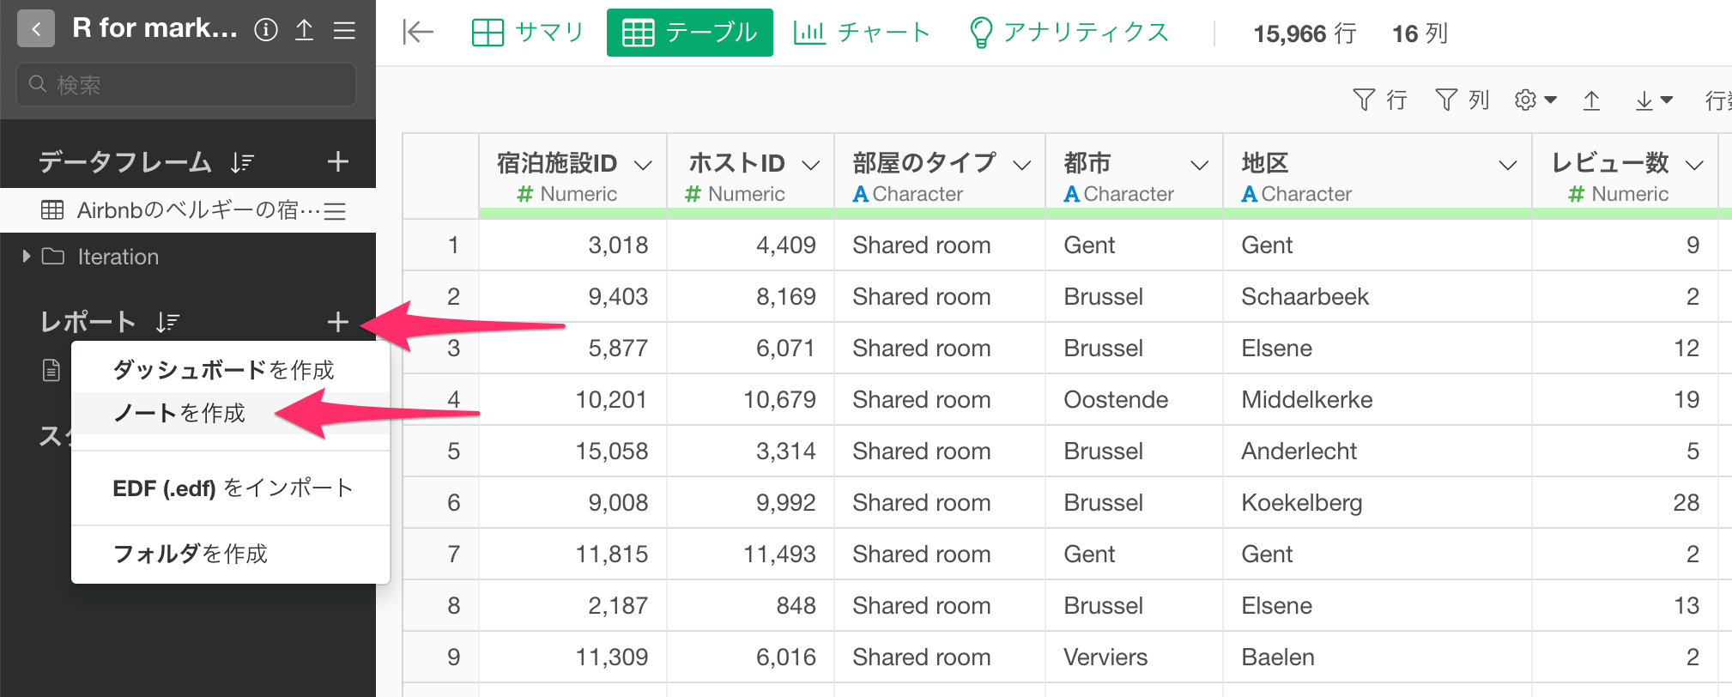The height and width of the screenshot is (697, 1732).
Task: Click the 検索 search field
Action: click(x=186, y=84)
